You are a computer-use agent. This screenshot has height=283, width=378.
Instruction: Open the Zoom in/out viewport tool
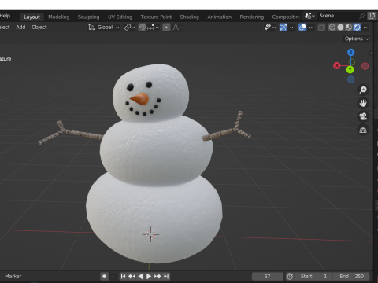[363, 90]
